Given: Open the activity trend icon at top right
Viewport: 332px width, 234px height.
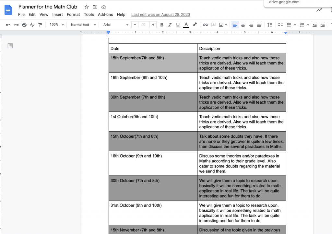Looking at the screenshot, I should (x=319, y=10).
